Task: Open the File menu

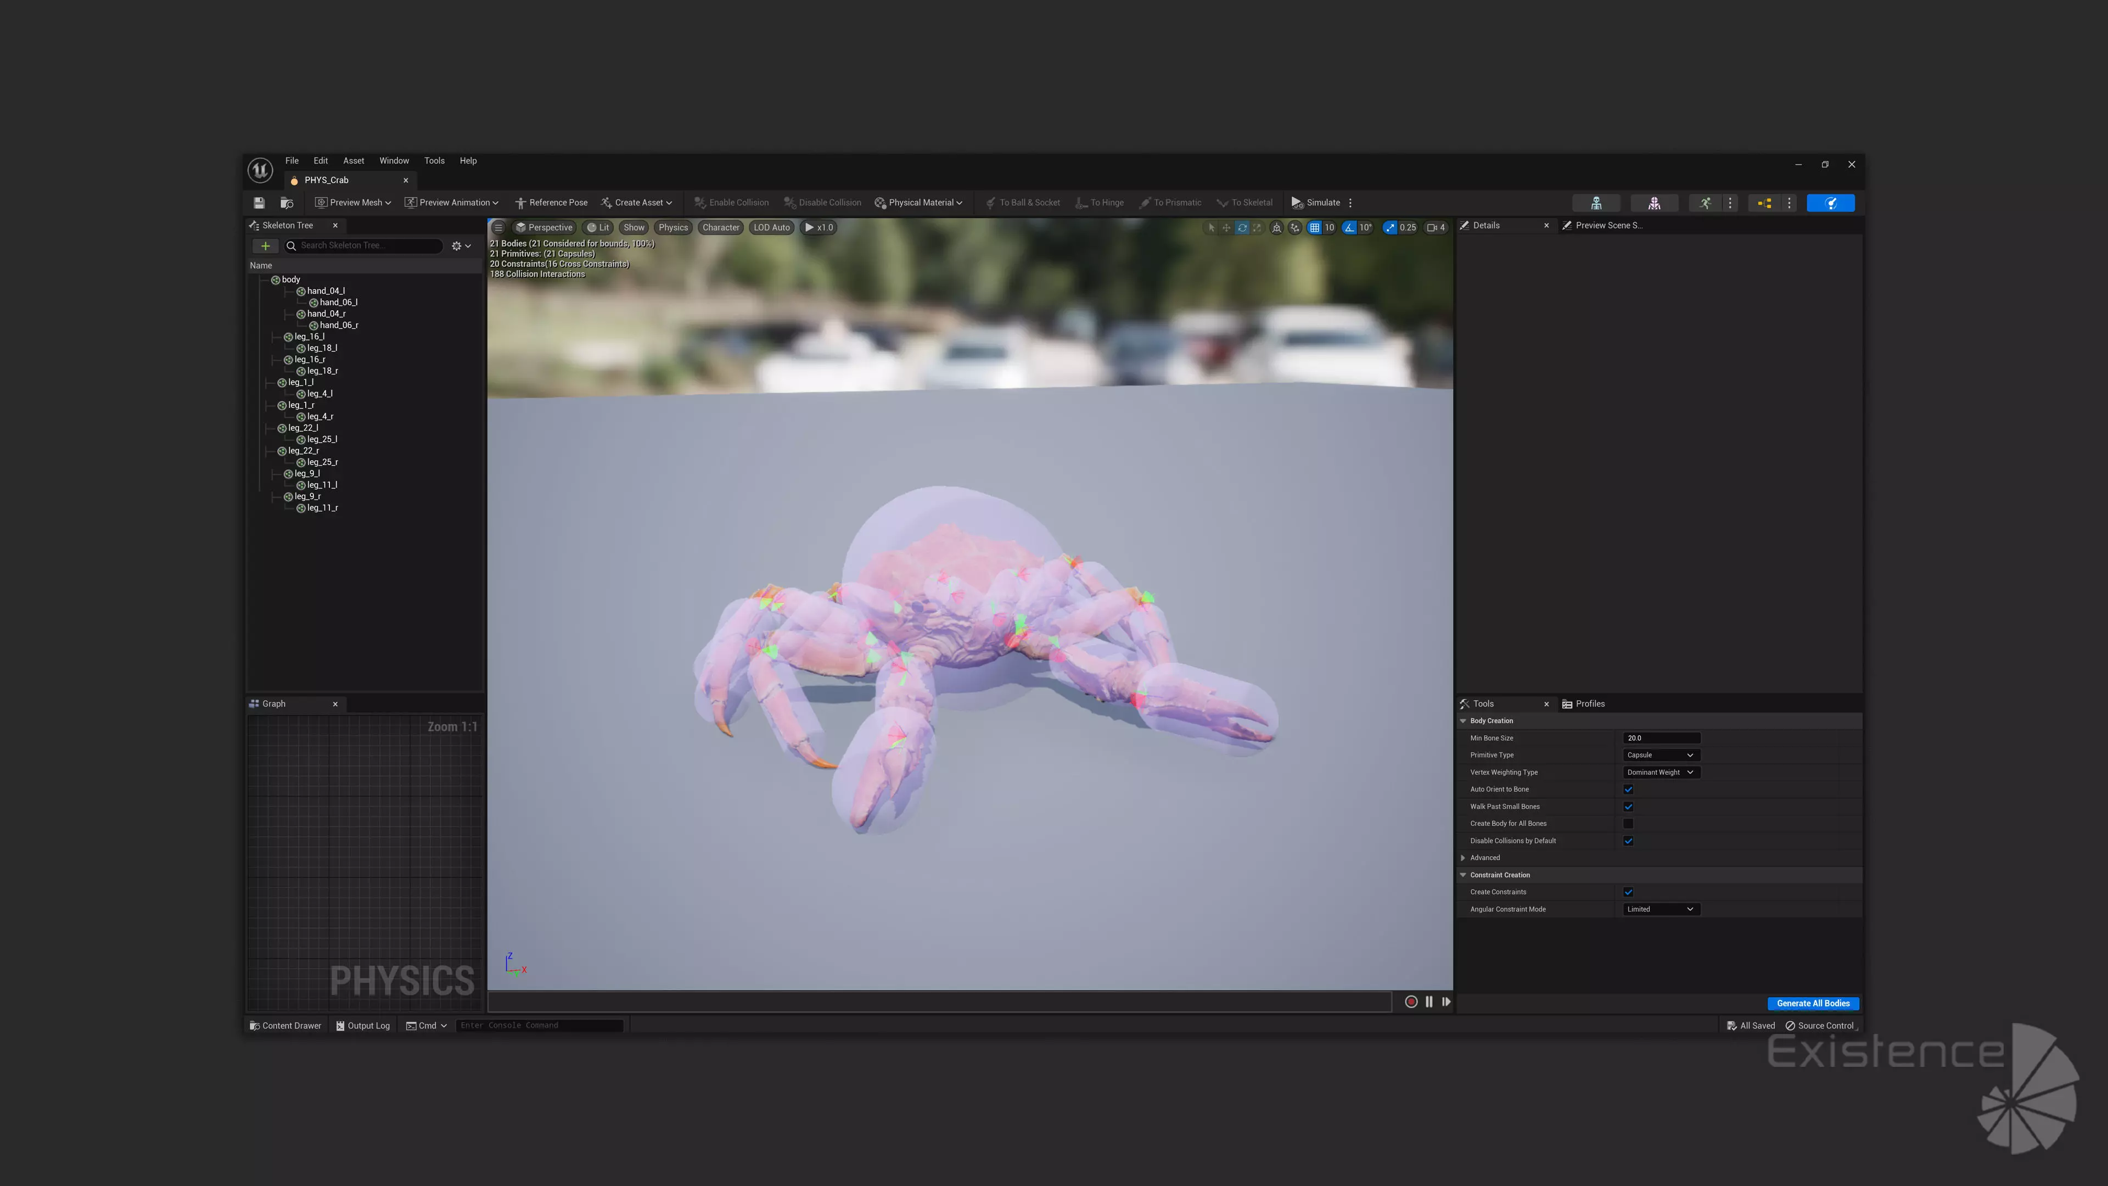Action: point(291,160)
